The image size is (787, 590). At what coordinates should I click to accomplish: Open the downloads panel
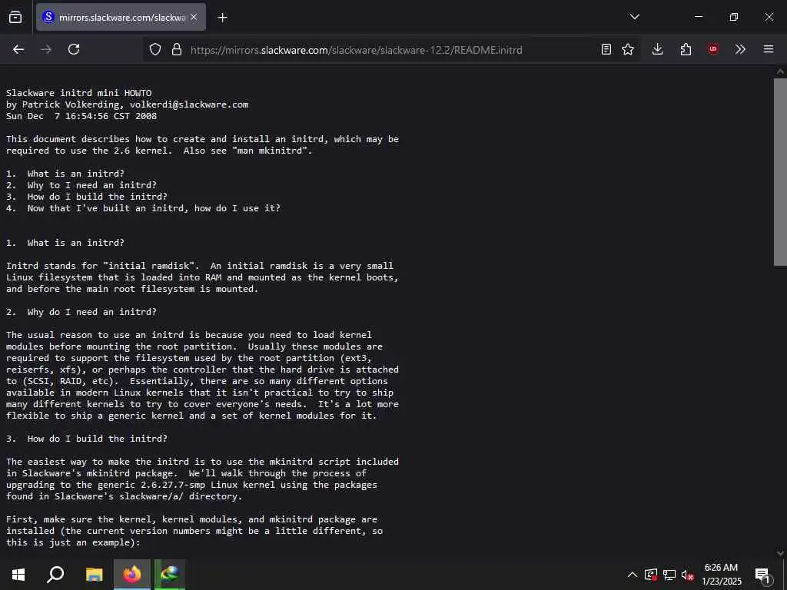tap(658, 49)
